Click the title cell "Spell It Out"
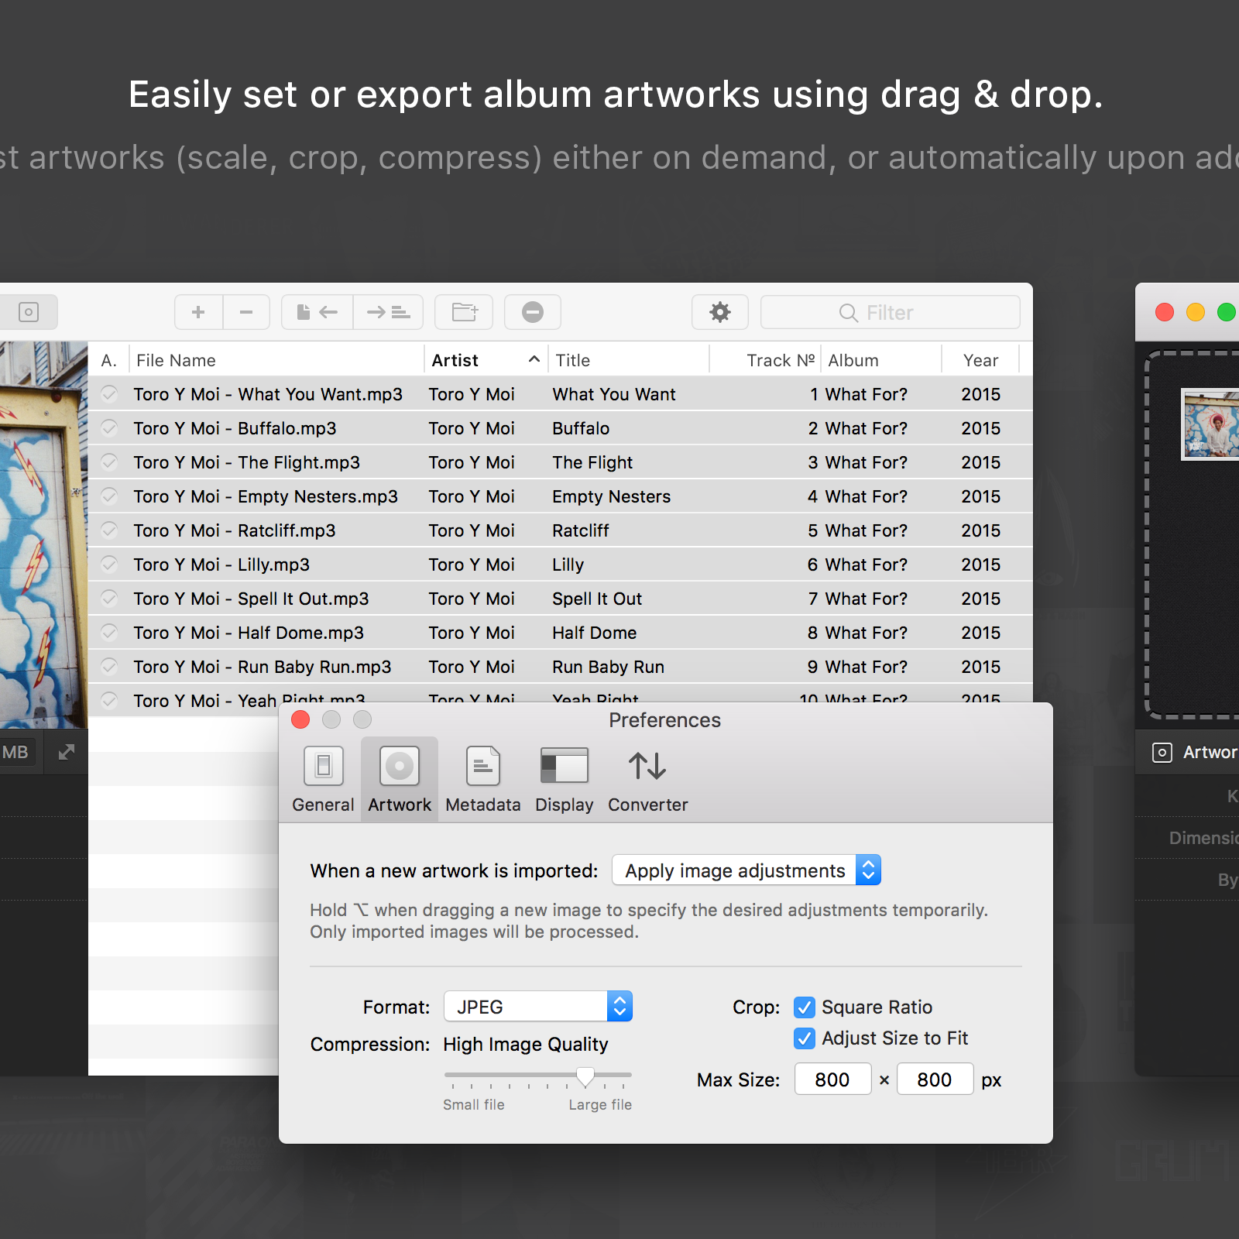Screen dimensions: 1239x1239 [597, 599]
